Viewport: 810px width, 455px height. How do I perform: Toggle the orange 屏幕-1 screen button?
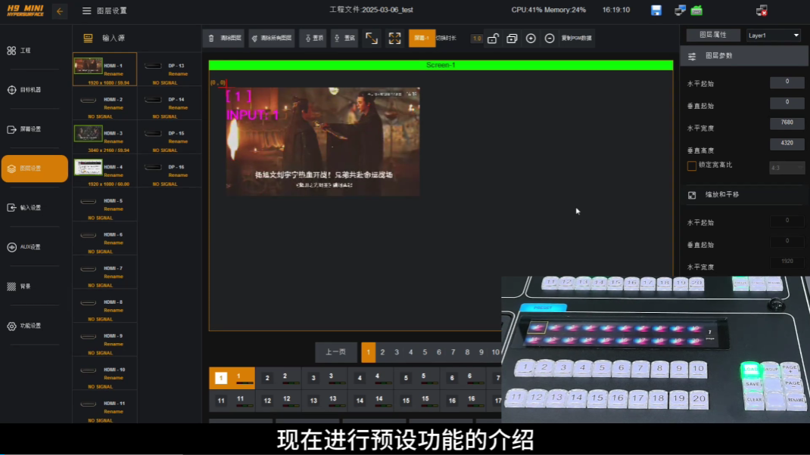tap(422, 39)
